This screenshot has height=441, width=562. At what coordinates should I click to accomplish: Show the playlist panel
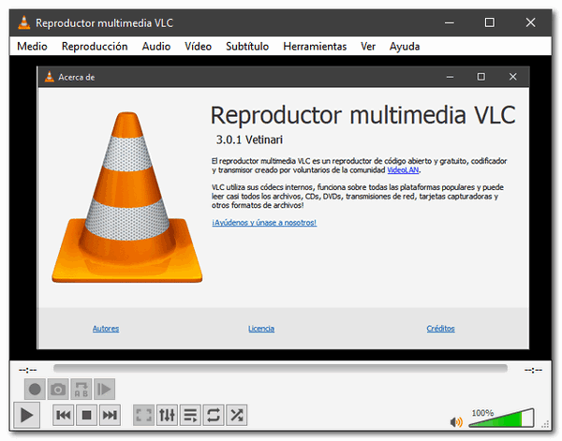190,415
